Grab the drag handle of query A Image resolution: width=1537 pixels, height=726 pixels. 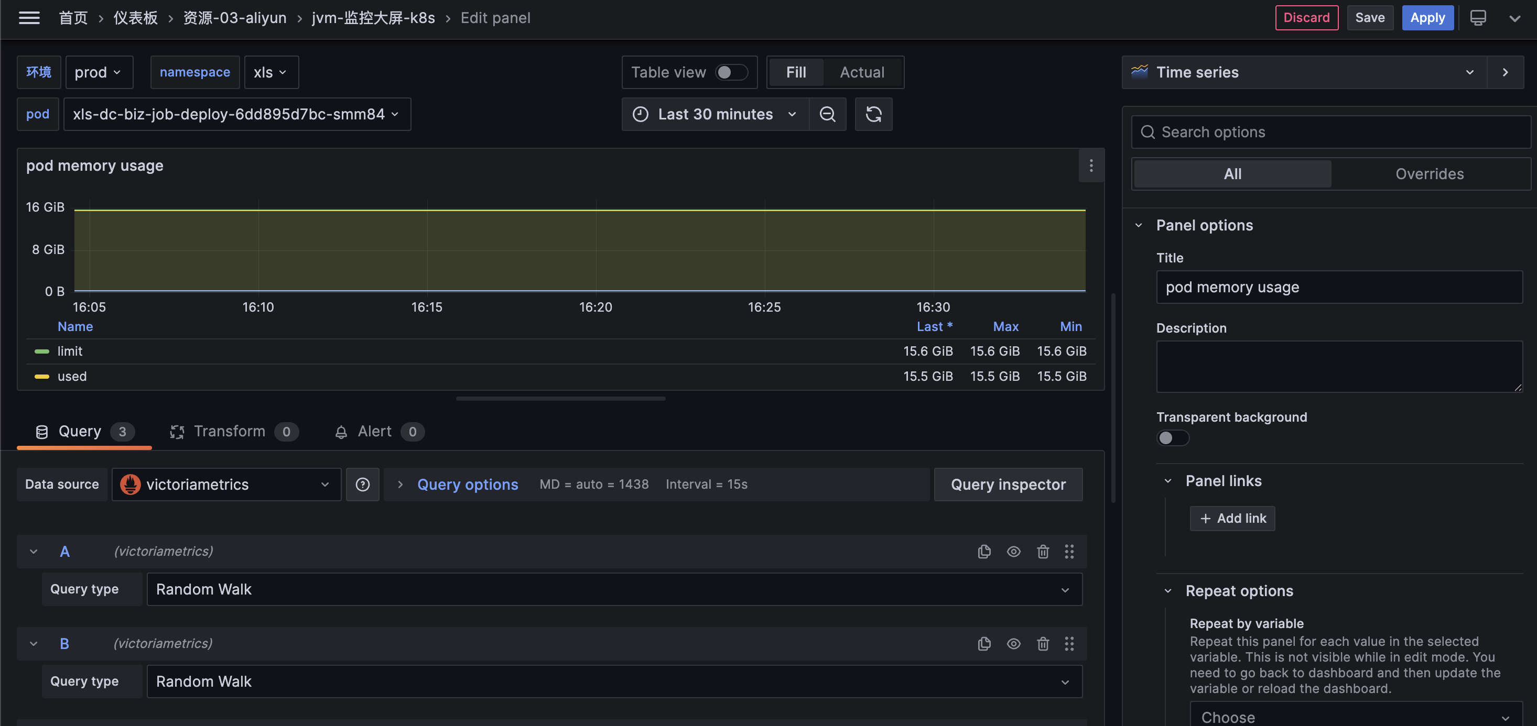[x=1069, y=552]
